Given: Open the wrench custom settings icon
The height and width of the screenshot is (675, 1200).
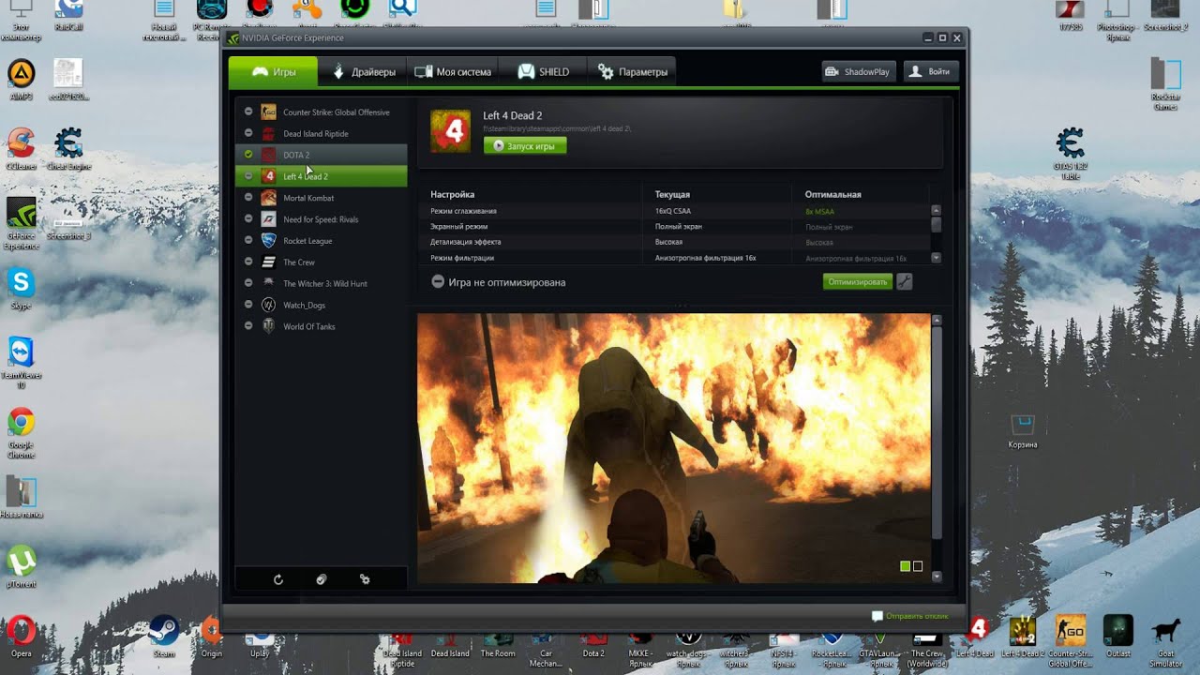Looking at the screenshot, I should click(905, 281).
